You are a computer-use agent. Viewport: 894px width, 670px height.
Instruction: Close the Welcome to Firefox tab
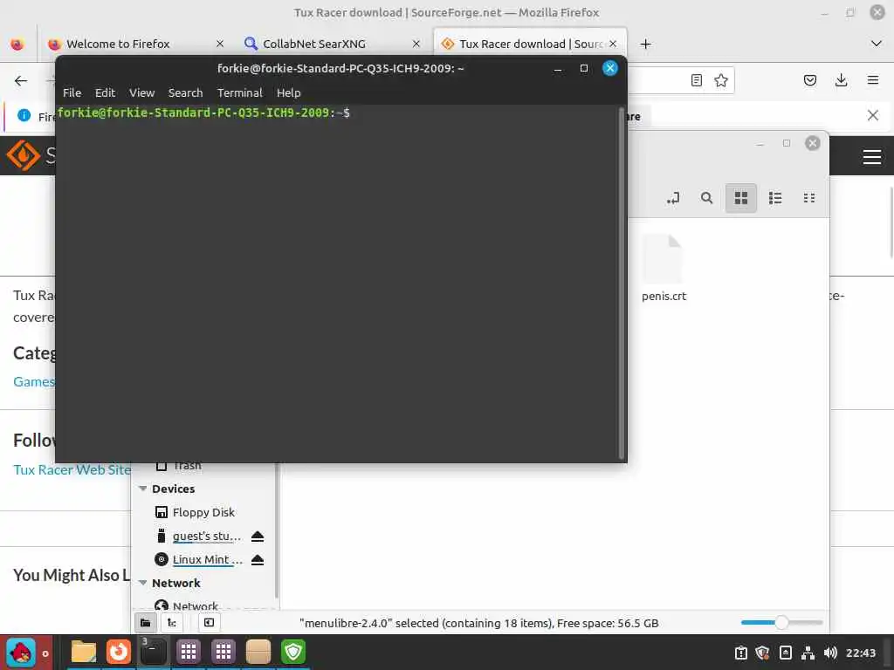pos(219,44)
